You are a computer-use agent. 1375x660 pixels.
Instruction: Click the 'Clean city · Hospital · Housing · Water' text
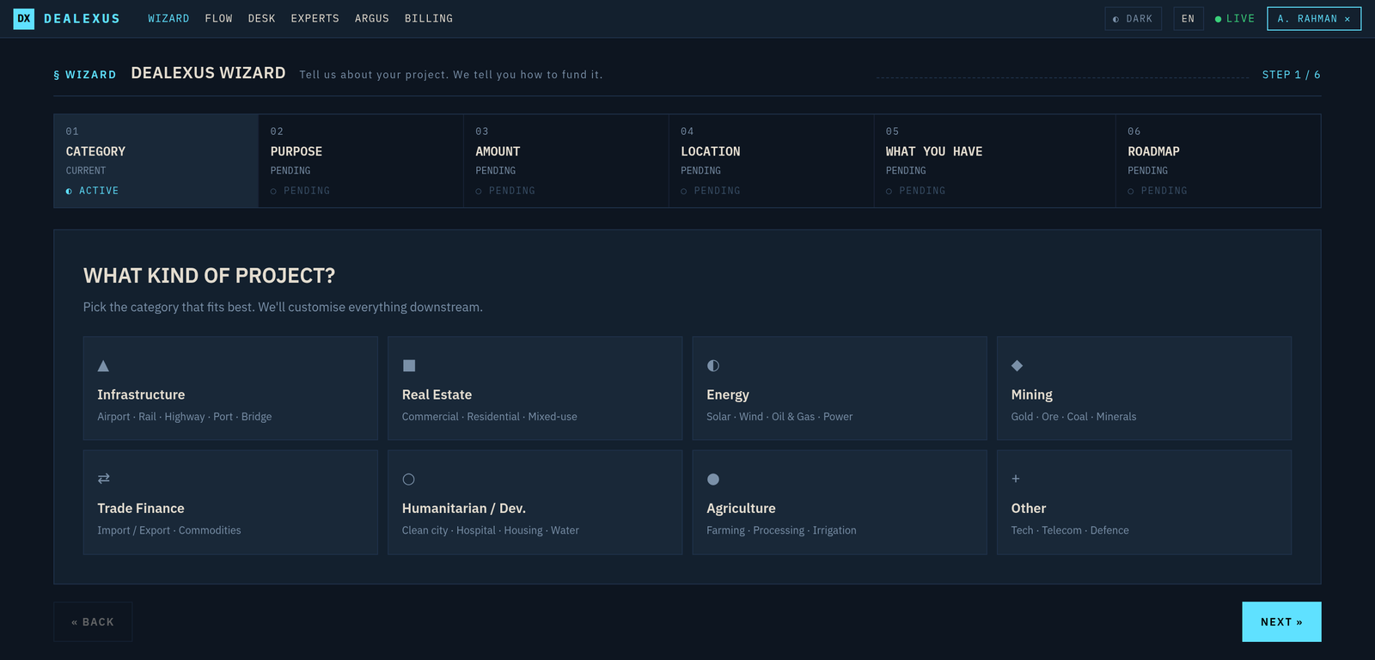coord(491,530)
